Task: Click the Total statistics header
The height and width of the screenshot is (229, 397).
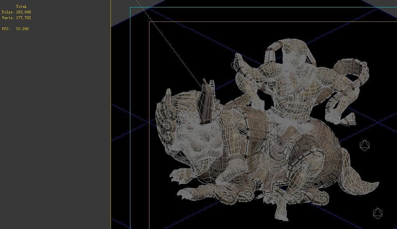Action: [21, 6]
